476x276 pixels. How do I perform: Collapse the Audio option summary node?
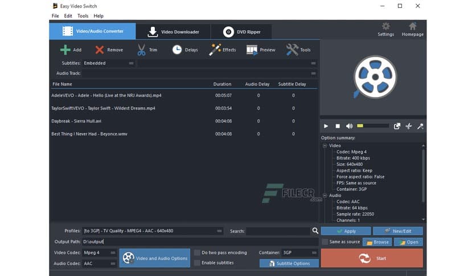pos(325,196)
